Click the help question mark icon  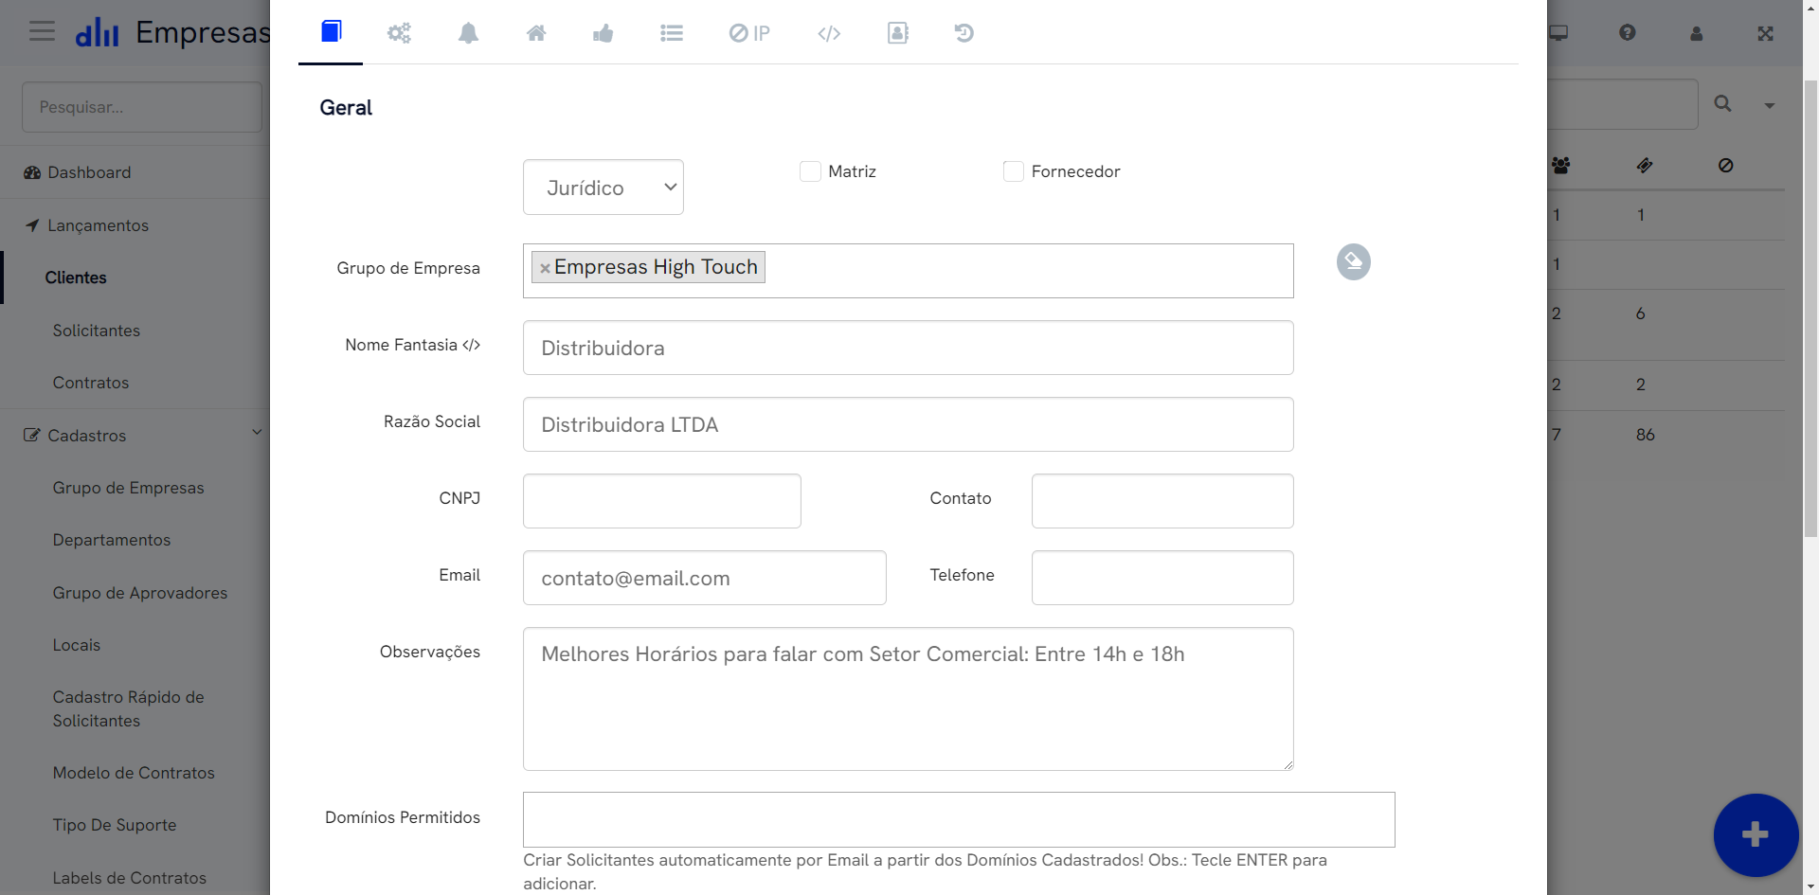[1628, 33]
